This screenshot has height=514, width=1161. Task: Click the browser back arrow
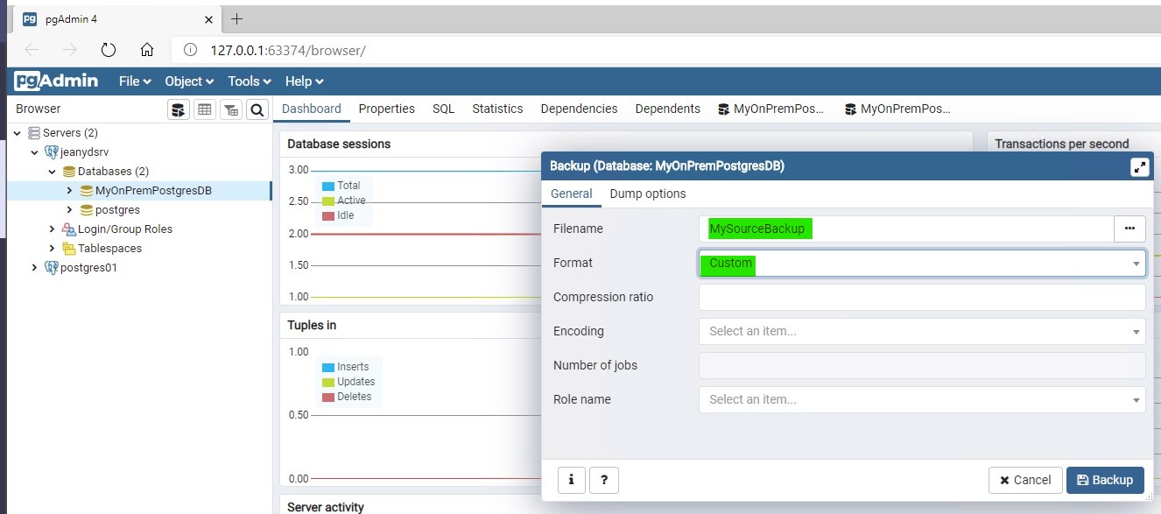point(32,50)
